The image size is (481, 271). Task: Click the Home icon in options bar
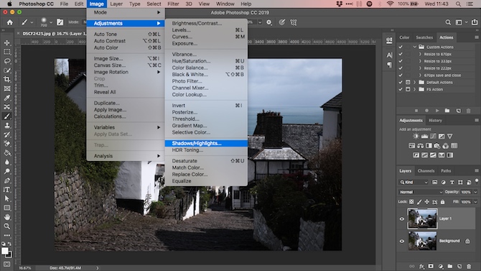pos(10,22)
